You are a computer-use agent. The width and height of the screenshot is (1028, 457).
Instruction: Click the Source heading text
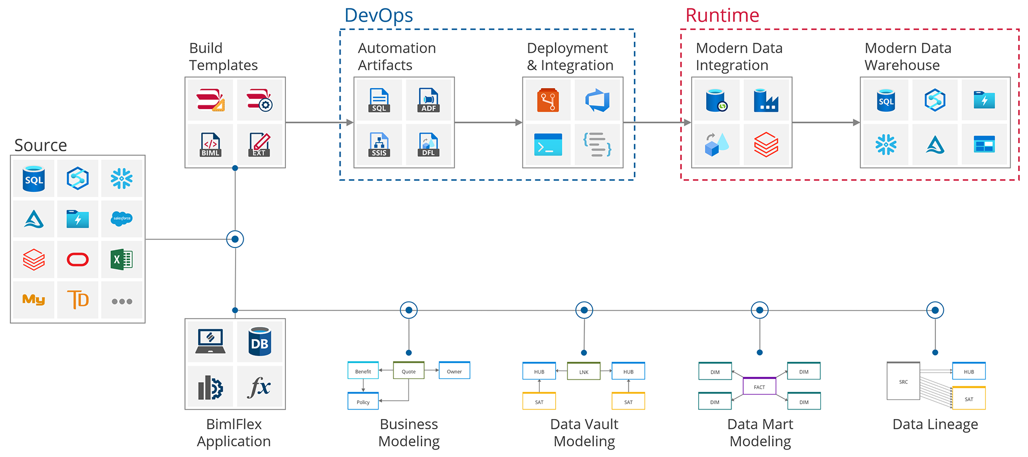[41, 145]
